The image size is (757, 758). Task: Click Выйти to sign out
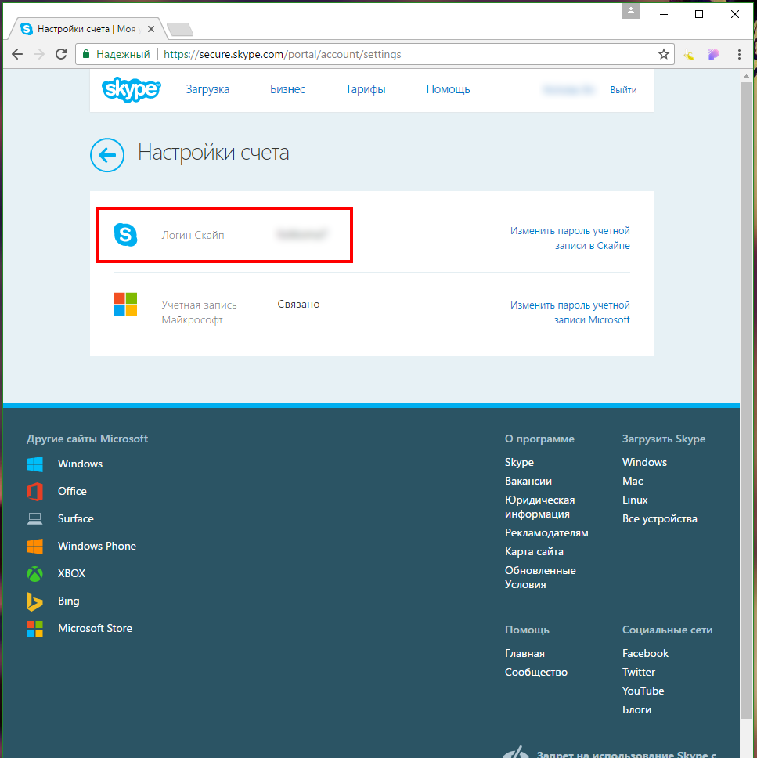click(623, 90)
